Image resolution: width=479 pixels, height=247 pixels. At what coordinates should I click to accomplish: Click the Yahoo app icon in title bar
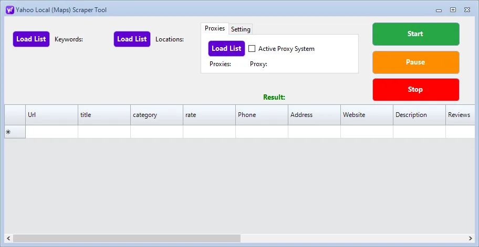tap(9, 9)
